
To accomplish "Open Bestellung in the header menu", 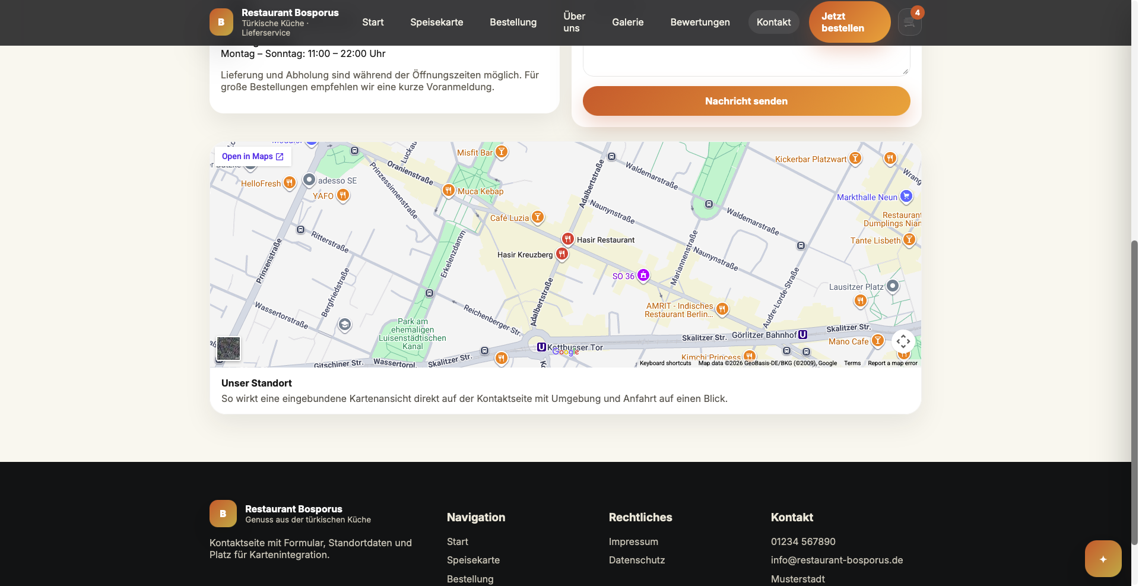I will click(x=513, y=22).
